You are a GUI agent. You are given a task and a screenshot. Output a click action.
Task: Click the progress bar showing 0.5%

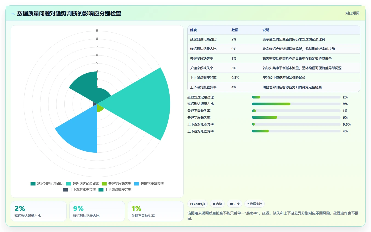[x=296, y=124]
